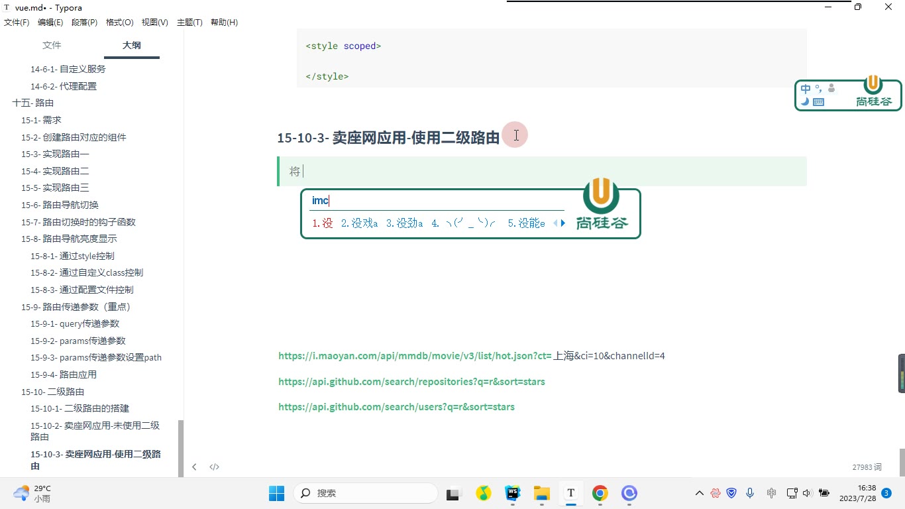Switch to Google Chrome on the taskbar
This screenshot has height=509, width=905.
click(x=600, y=493)
